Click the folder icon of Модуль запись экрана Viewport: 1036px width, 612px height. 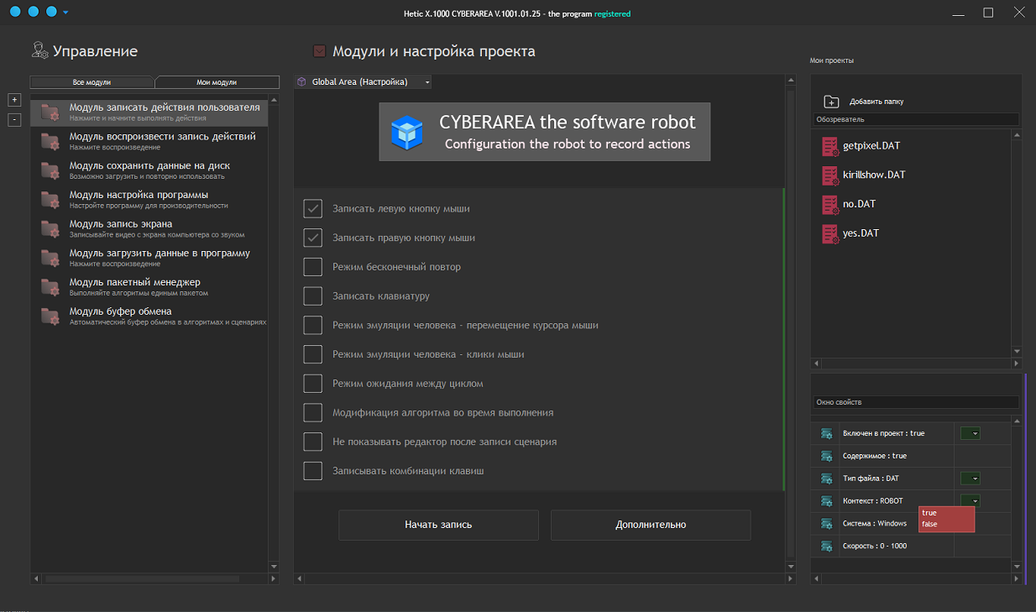pyautogui.click(x=50, y=228)
